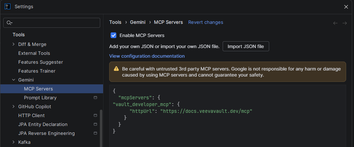Click project-level icon beside JPA Entity Declaration

coord(95,124)
